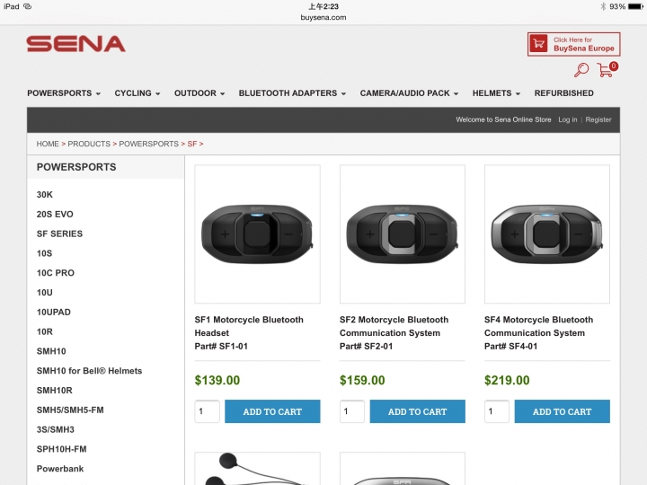The width and height of the screenshot is (647, 485).
Task: Select 20S EVO in the sidebar
Action: click(x=55, y=214)
